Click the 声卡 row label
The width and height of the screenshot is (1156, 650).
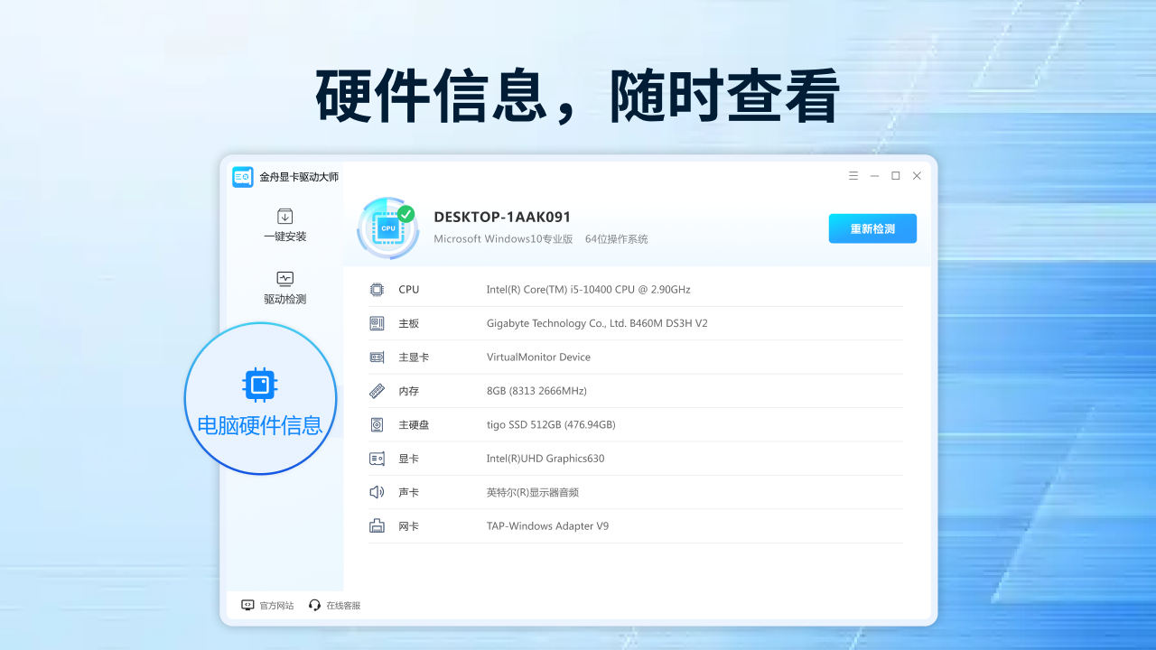409,492
